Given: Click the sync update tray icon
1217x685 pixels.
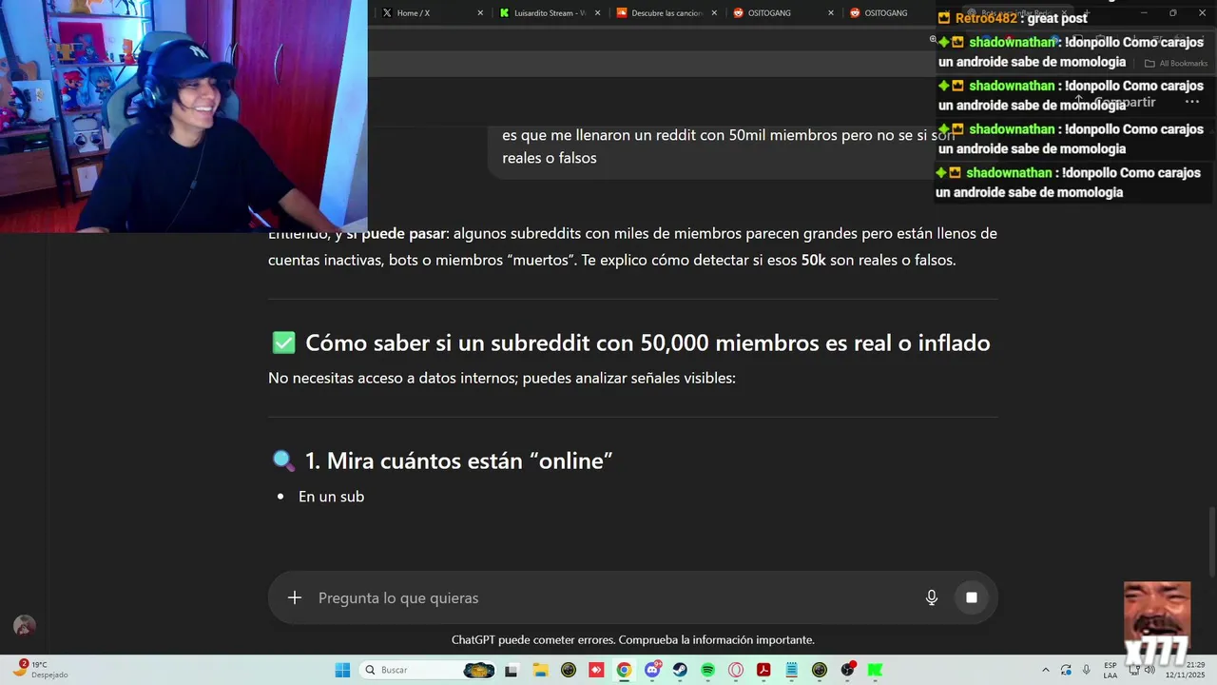Looking at the screenshot, I should click(1066, 670).
